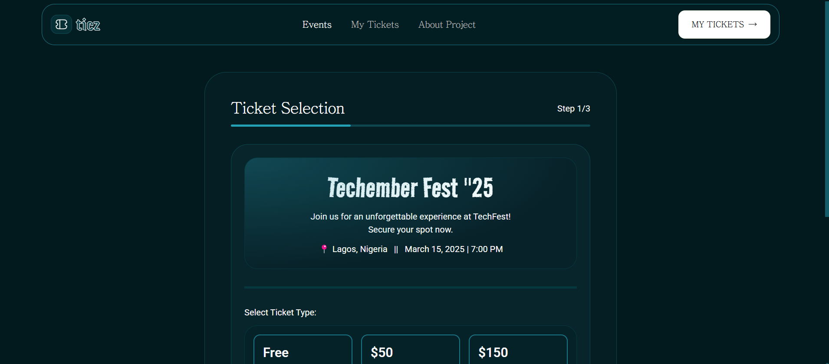The height and width of the screenshot is (364, 829).
Task: Click the Select Ticket Type label
Action: (x=280, y=312)
